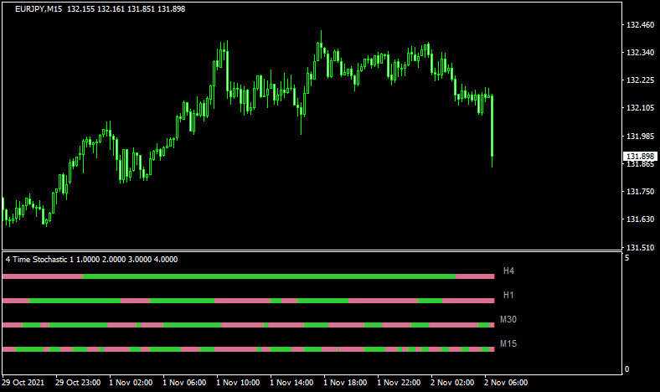Screen dimensions: 660x392
Task: Click the 2 Nov 06:00 time label
Action: (507, 383)
